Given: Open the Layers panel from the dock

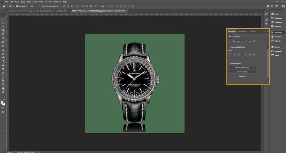Looking at the screenshot, I should (277, 47).
